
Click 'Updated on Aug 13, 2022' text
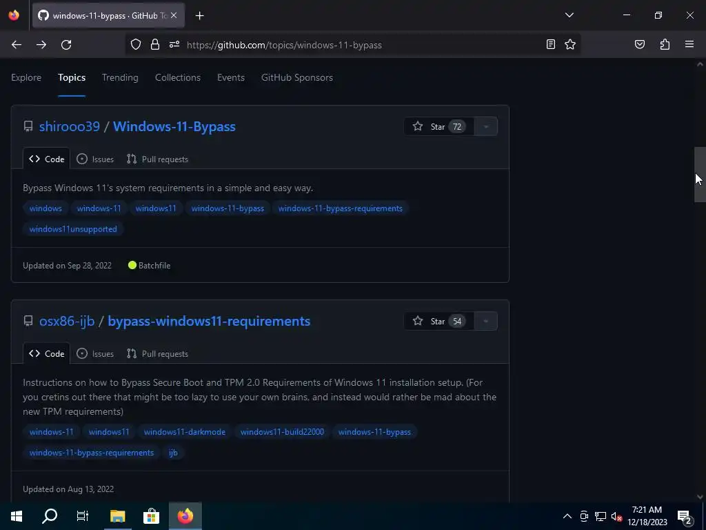(x=68, y=489)
